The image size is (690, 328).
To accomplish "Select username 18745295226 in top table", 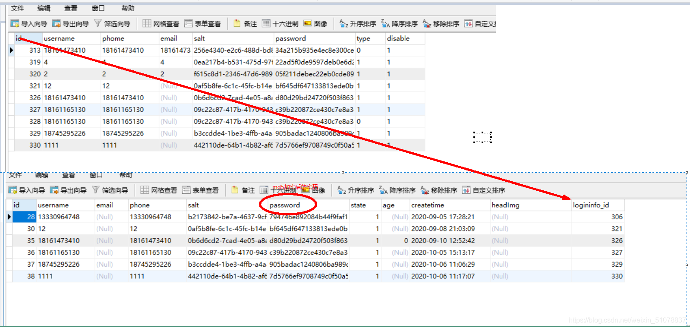I will [x=72, y=133].
